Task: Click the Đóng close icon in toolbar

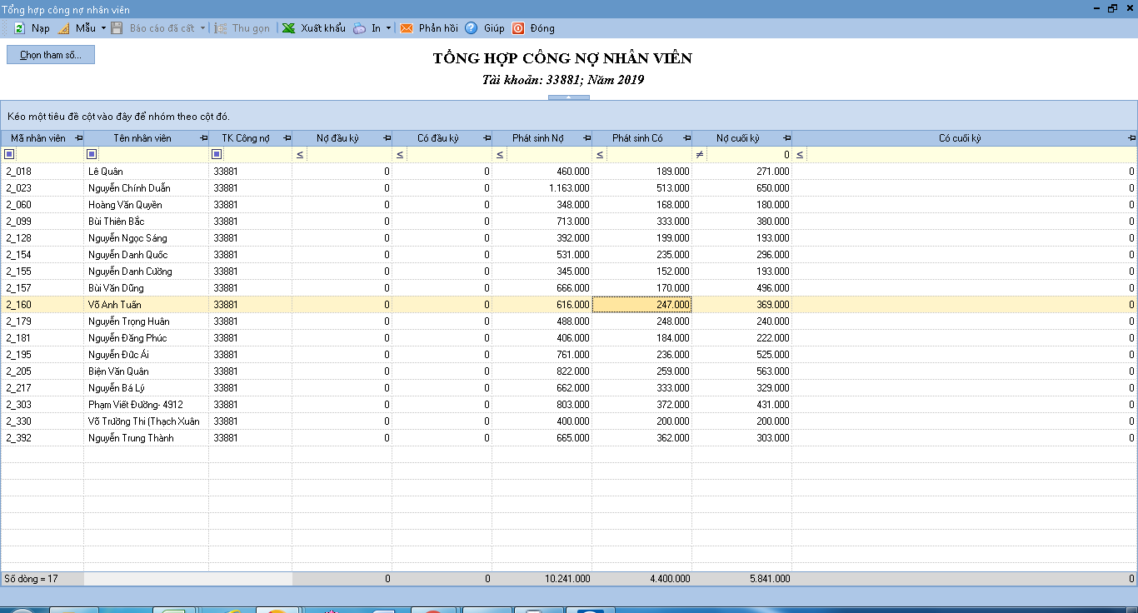Action: coord(518,28)
